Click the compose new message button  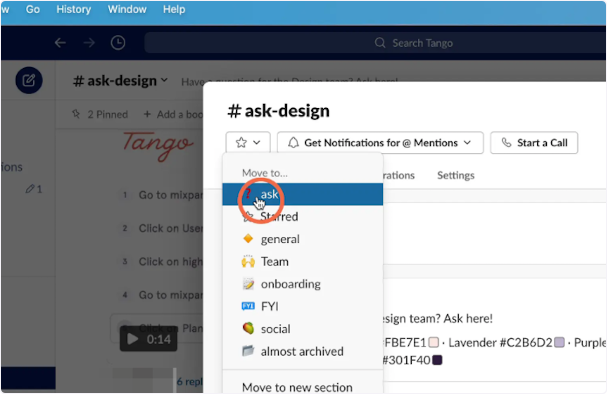[x=29, y=80]
